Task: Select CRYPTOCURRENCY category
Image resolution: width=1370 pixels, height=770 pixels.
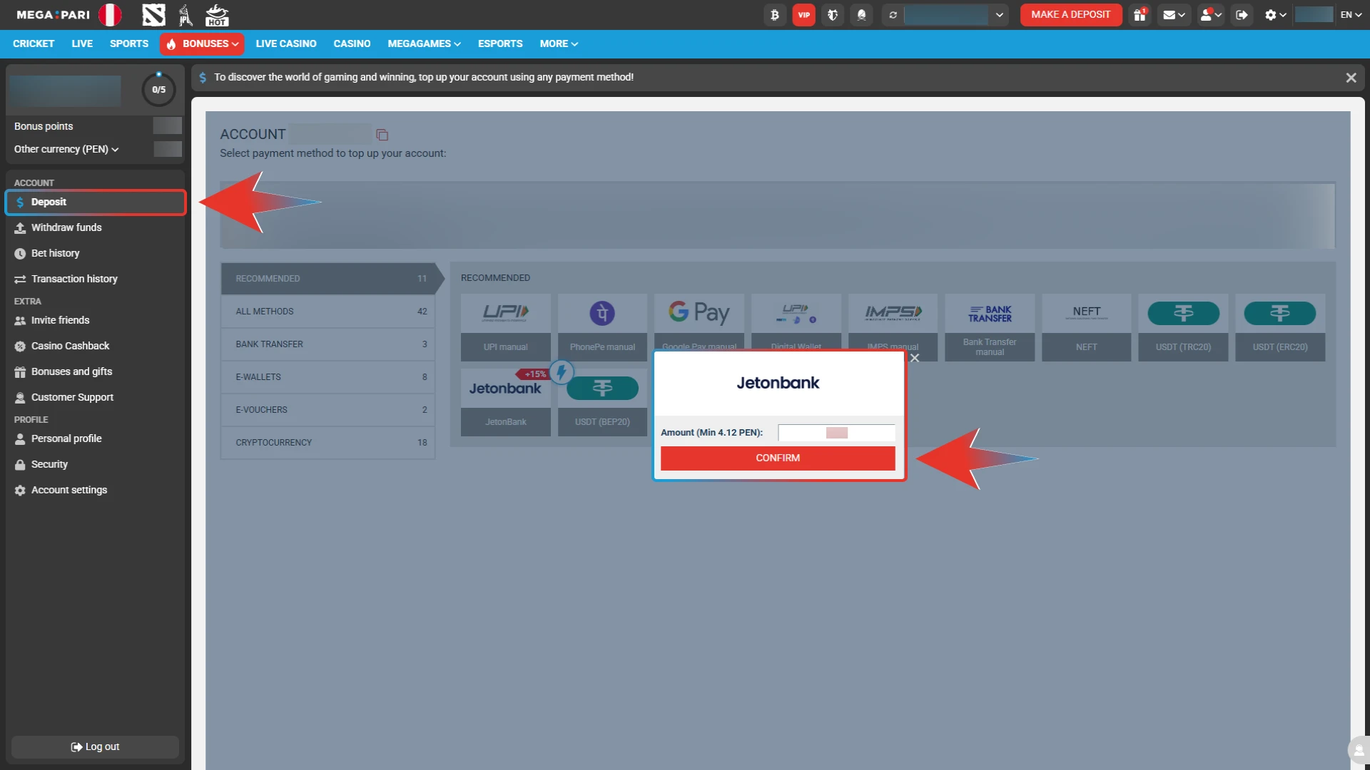Action: (328, 443)
